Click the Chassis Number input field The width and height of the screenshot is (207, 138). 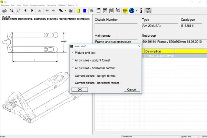pyautogui.click(x=116, y=26)
